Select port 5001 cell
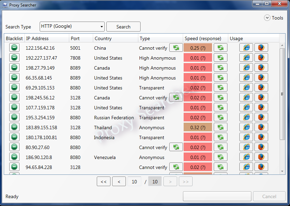The width and height of the screenshot is (290, 206). coord(75,48)
